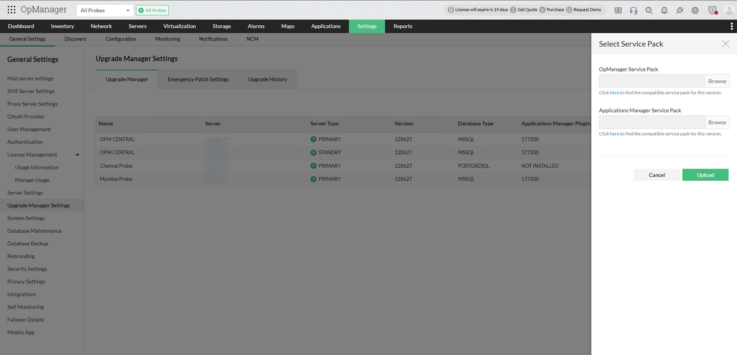Click the OpManager Service Pack file field
This screenshot has height=355, width=737.
coord(652,81)
